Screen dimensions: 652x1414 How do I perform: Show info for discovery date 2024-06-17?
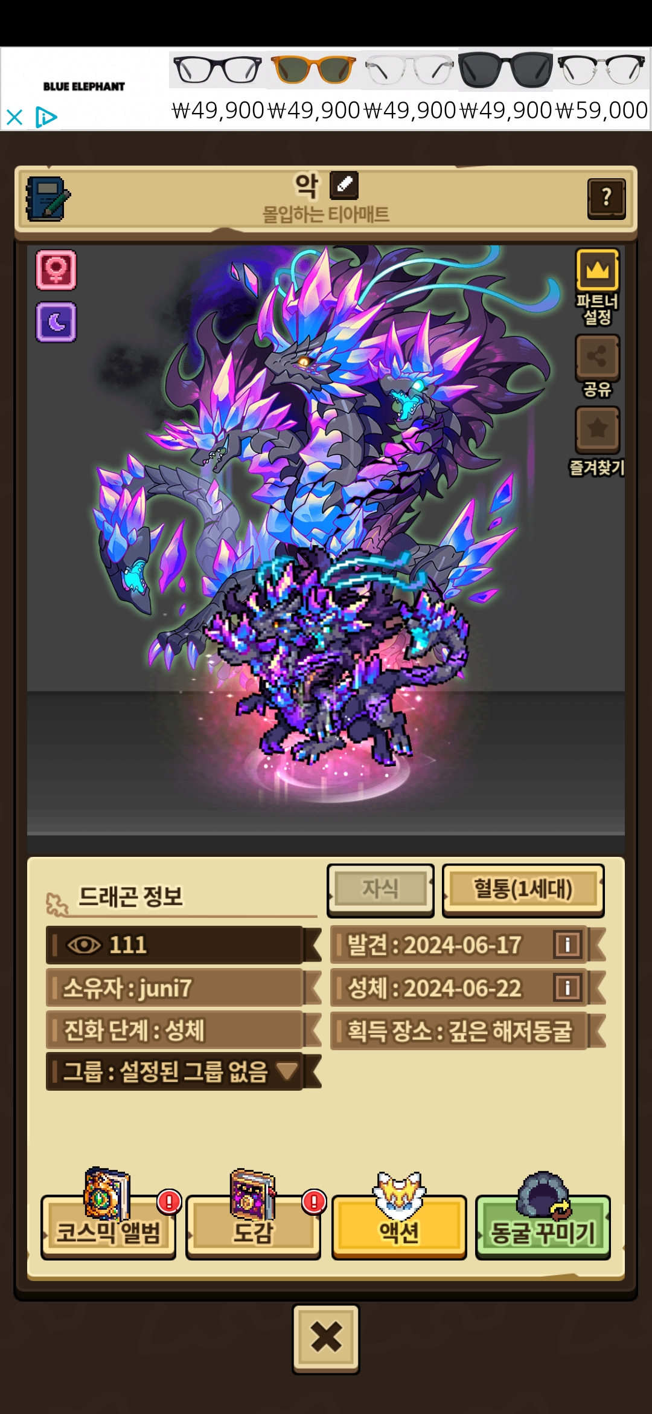pyautogui.click(x=567, y=944)
